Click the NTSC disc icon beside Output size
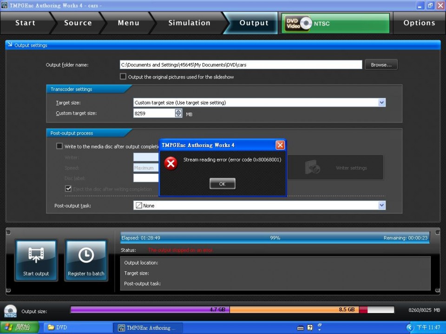 10,311
